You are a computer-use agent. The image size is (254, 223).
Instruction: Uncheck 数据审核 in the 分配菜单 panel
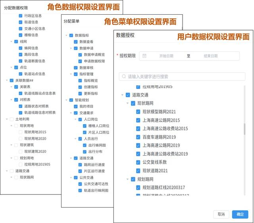[76, 68]
